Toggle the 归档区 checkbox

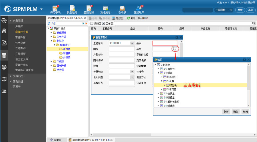(x=92, y=23)
